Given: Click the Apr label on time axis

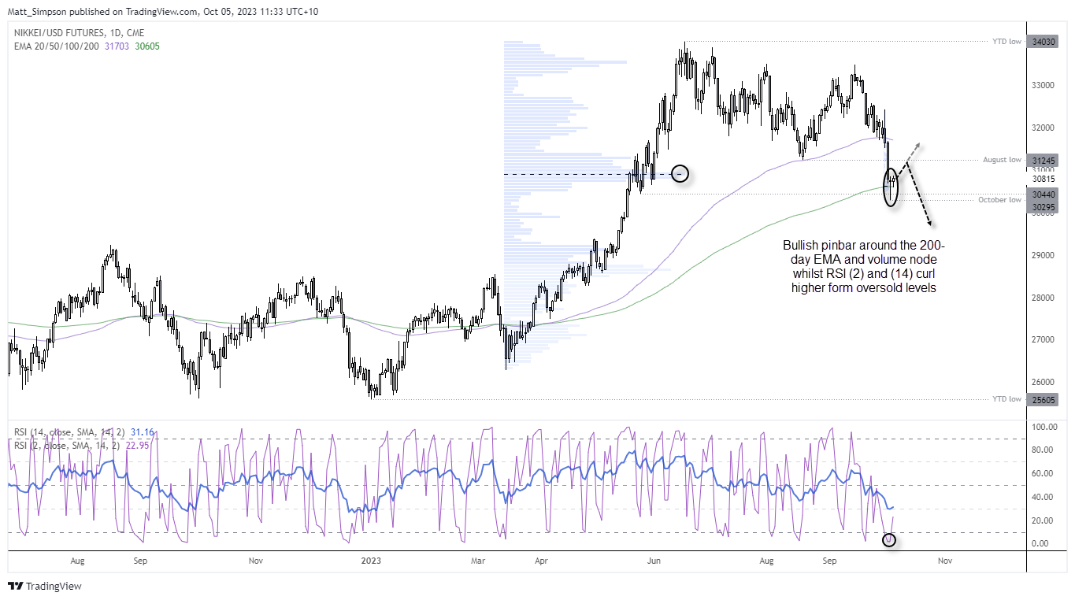Looking at the screenshot, I should pyautogui.click(x=541, y=561).
